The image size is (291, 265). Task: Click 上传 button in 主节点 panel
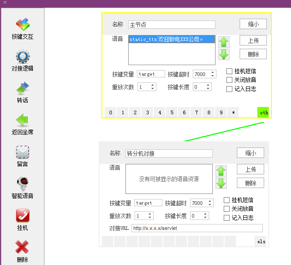click(x=253, y=41)
